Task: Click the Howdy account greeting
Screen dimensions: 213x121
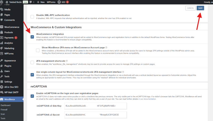Action: (208, 2)
